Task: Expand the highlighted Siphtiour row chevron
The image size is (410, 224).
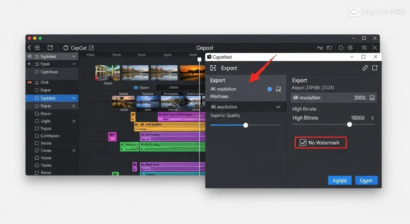Action: coord(74,98)
